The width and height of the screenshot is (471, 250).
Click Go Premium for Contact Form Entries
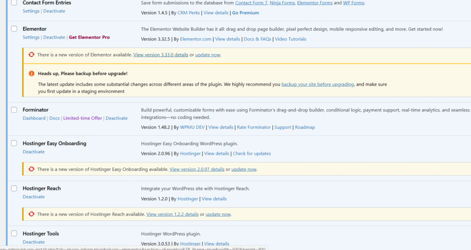click(x=245, y=13)
